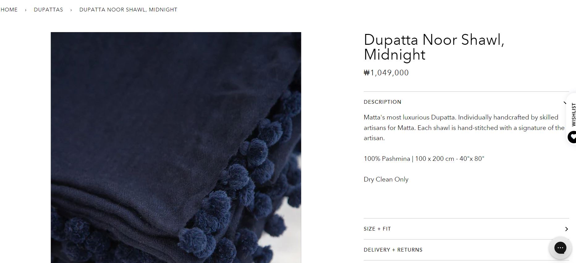Expand the SIZE + FIT section
576x263 pixels.
click(466, 229)
